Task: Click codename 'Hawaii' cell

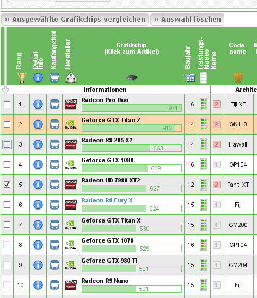Action: pyautogui.click(x=238, y=144)
